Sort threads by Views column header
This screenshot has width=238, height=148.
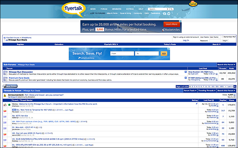231,100
